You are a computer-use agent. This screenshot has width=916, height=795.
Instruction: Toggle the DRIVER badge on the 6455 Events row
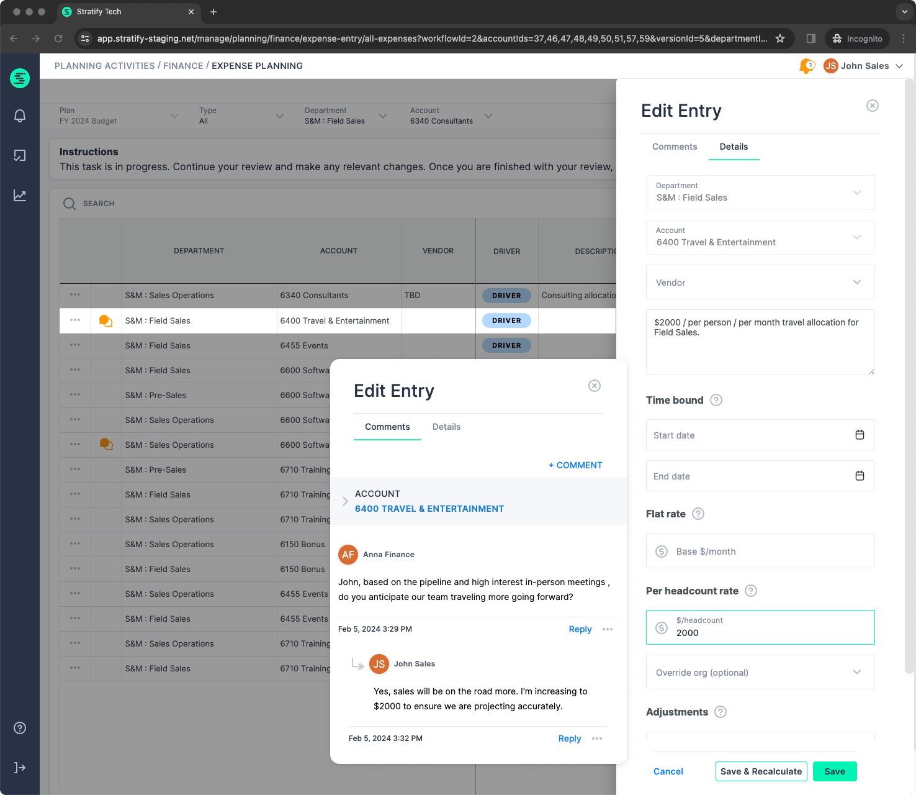506,345
